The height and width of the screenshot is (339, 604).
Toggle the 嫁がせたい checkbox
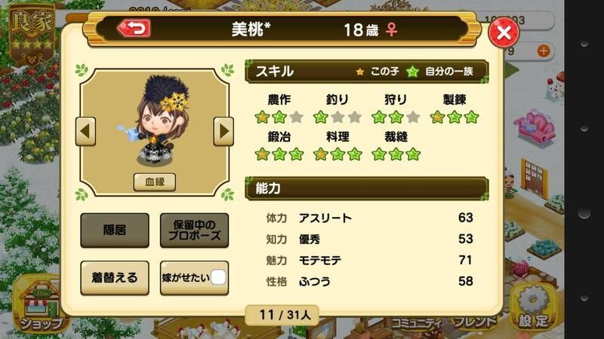tap(218, 277)
